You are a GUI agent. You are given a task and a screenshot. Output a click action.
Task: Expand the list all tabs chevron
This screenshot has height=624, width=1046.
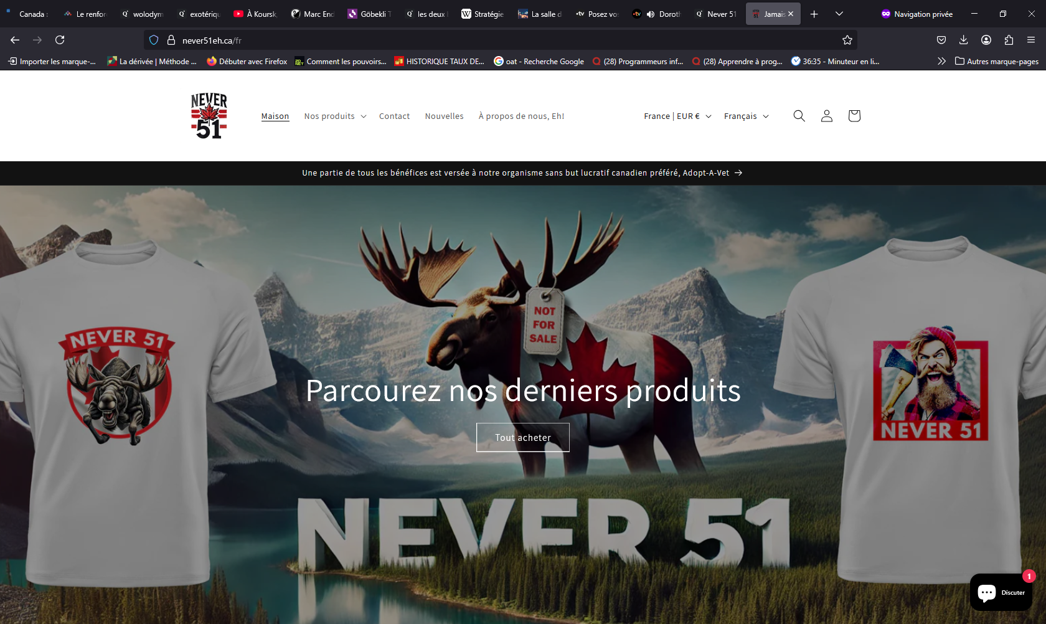tap(839, 14)
